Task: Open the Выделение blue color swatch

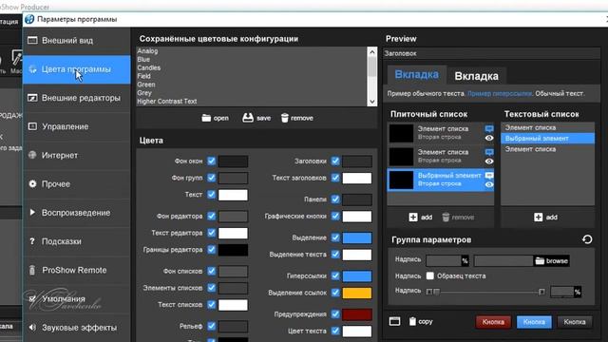Action: pos(357,237)
